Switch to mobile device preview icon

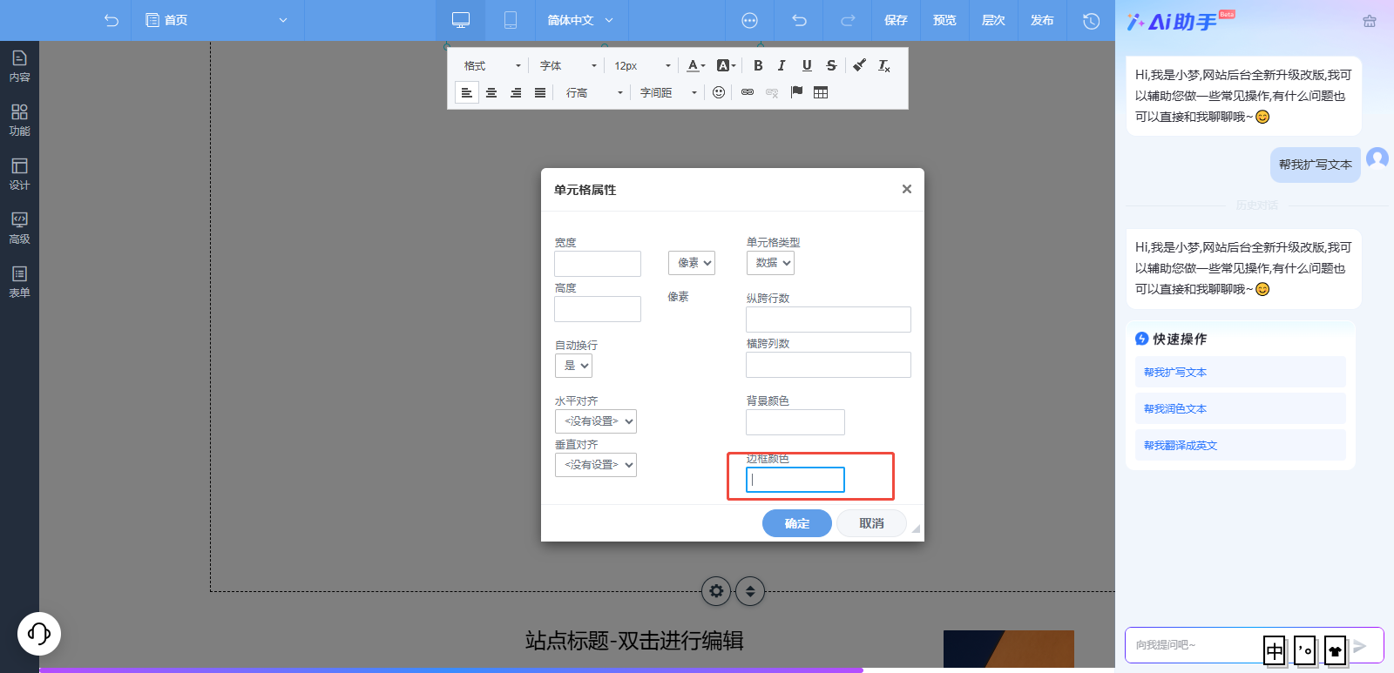[511, 20]
